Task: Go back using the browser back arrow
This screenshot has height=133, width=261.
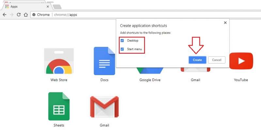Action: click(4, 15)
